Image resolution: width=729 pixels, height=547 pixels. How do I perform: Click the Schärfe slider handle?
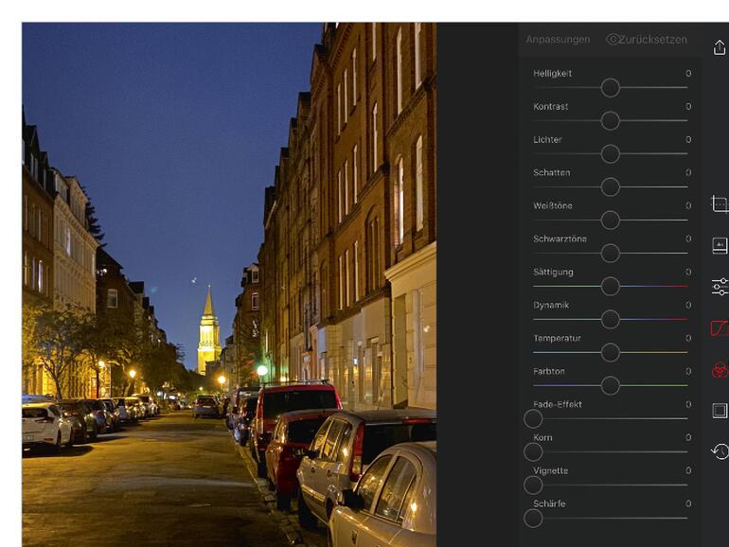click(x=534, y=518)
